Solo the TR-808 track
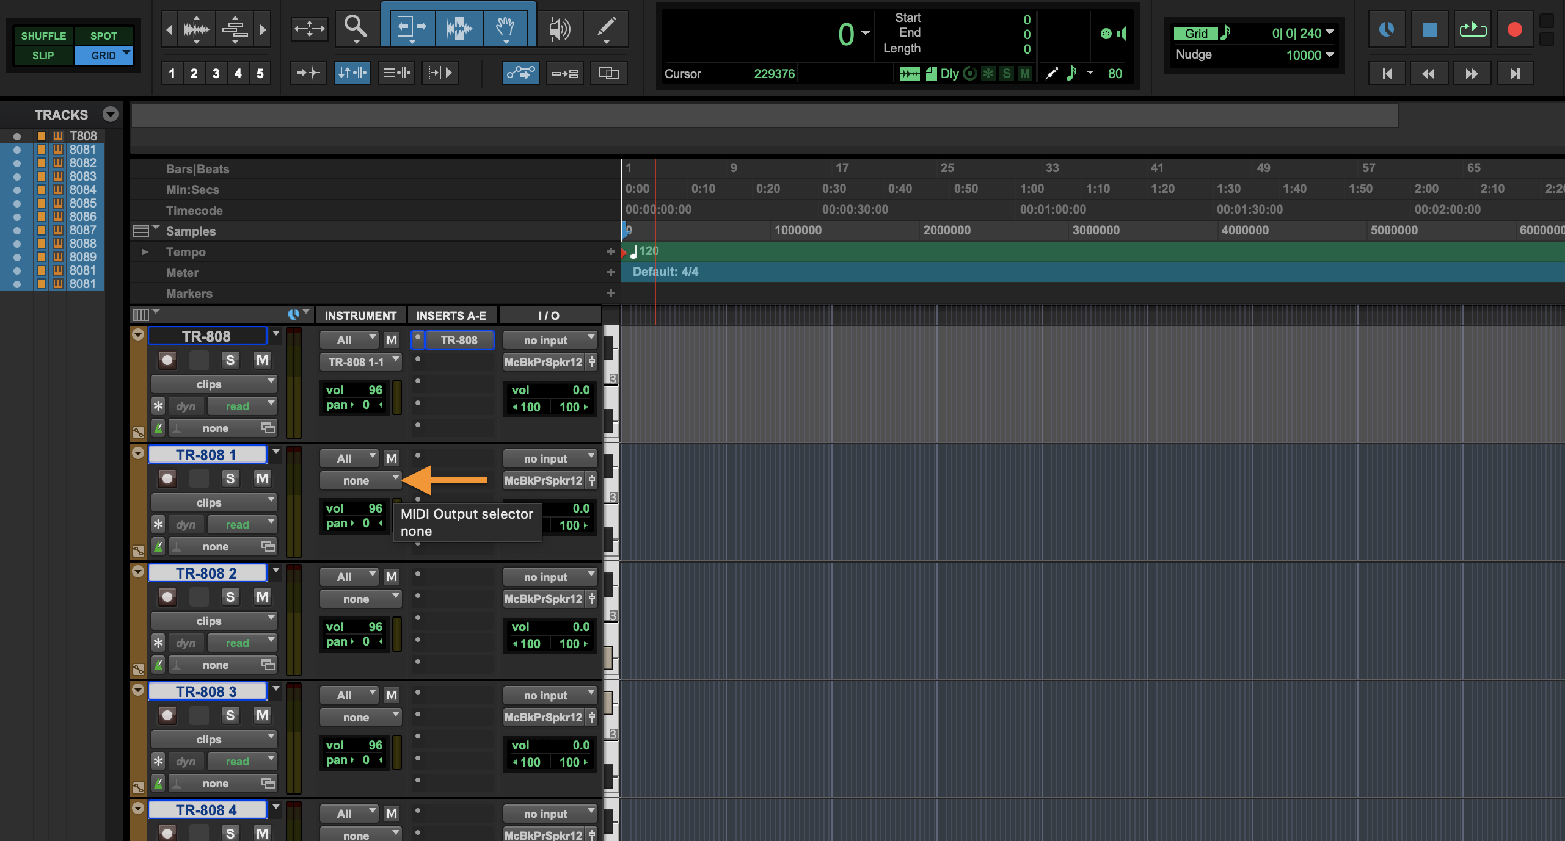Viewport: 1565px width, 841px height. click(x=230, y=360)
